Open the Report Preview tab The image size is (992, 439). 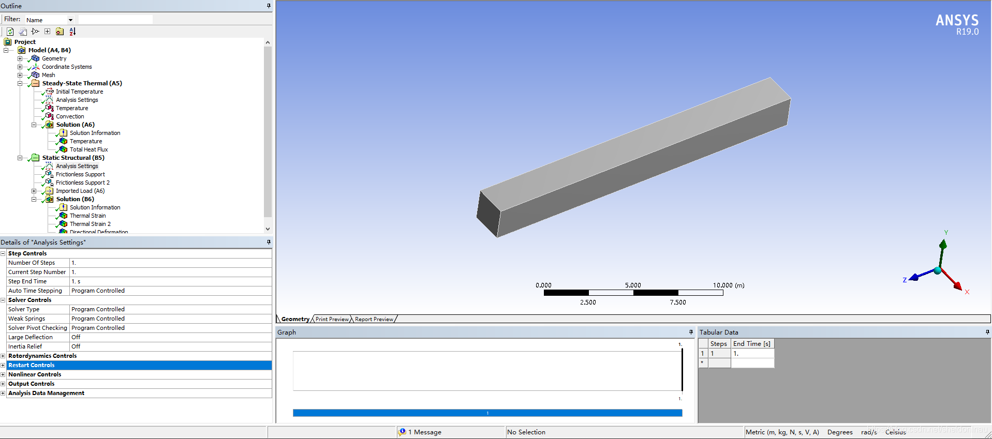click(374, 319)
